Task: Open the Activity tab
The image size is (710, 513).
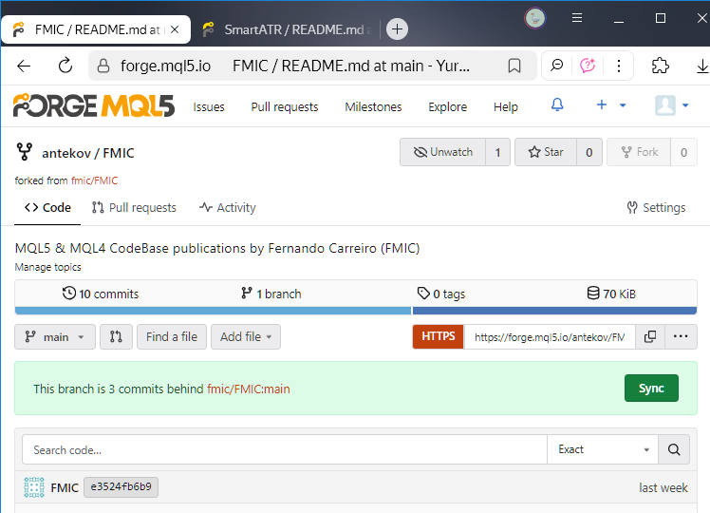Action: pos(228,207)
